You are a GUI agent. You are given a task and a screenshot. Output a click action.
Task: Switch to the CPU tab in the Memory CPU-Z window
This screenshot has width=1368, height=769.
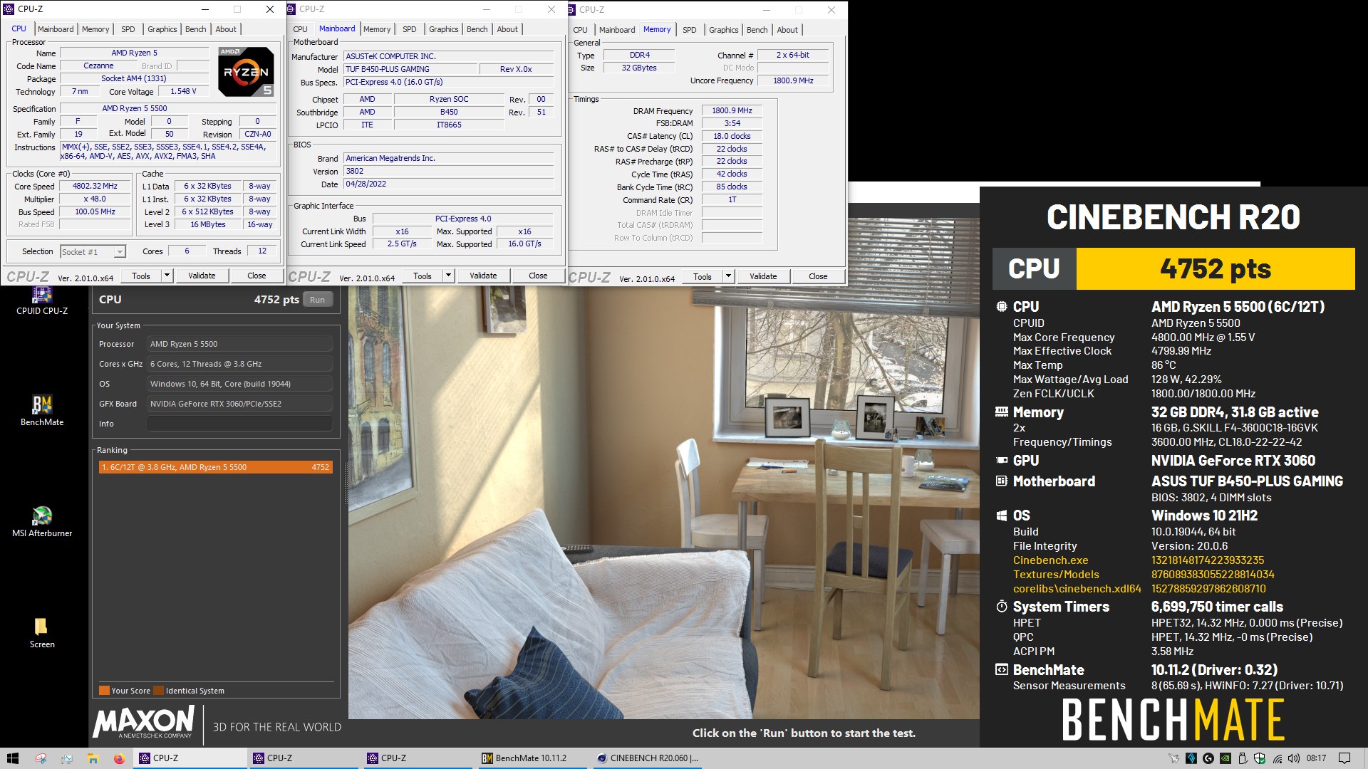click(581, 30)
